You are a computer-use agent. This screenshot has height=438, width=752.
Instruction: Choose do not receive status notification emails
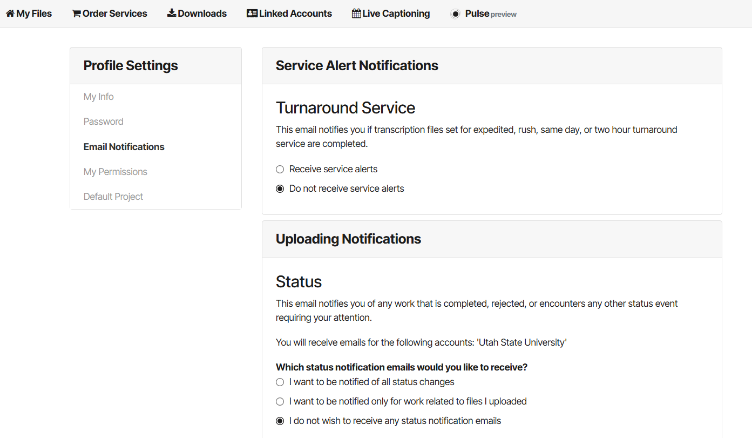click(280, 421)
